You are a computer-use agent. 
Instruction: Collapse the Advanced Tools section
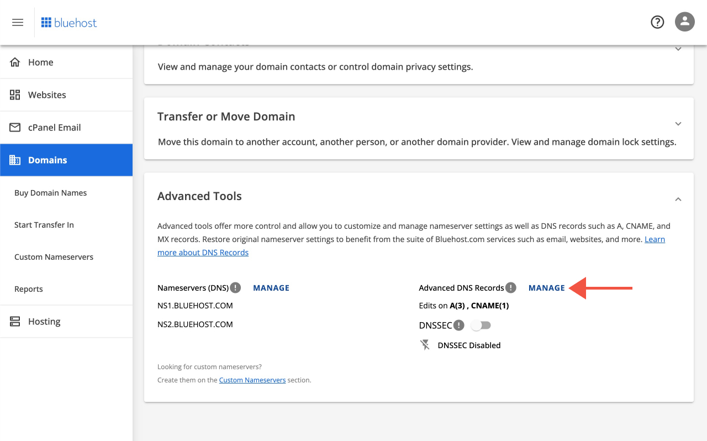coord(678,198)
